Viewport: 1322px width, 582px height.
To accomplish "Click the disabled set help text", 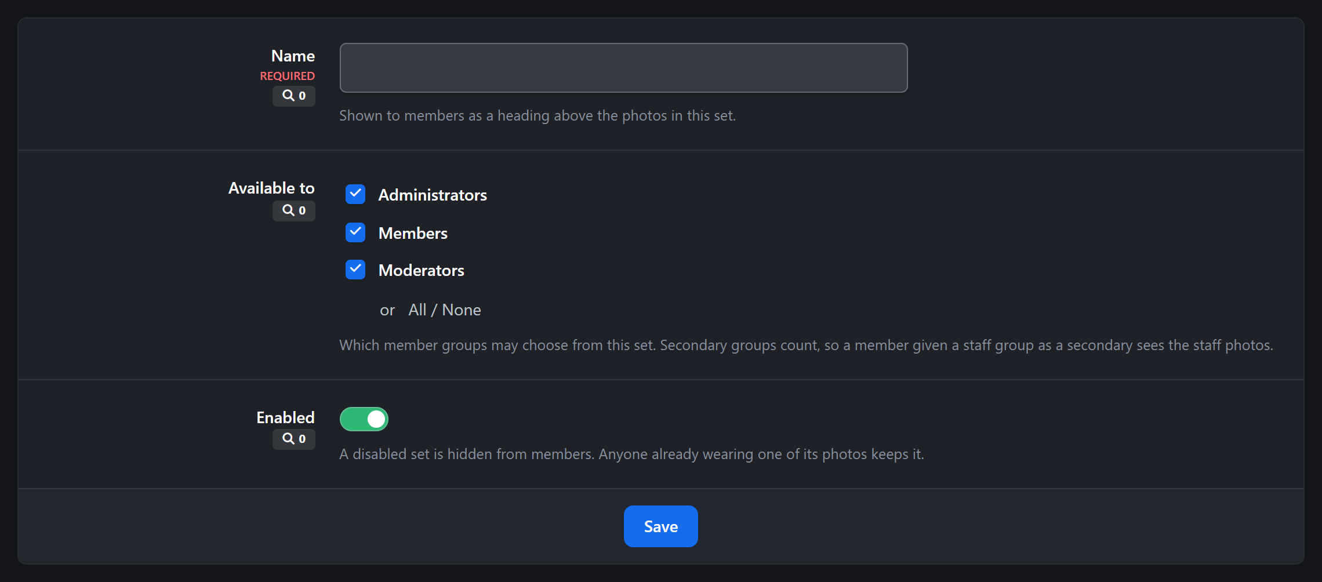I will click(631, 454).
